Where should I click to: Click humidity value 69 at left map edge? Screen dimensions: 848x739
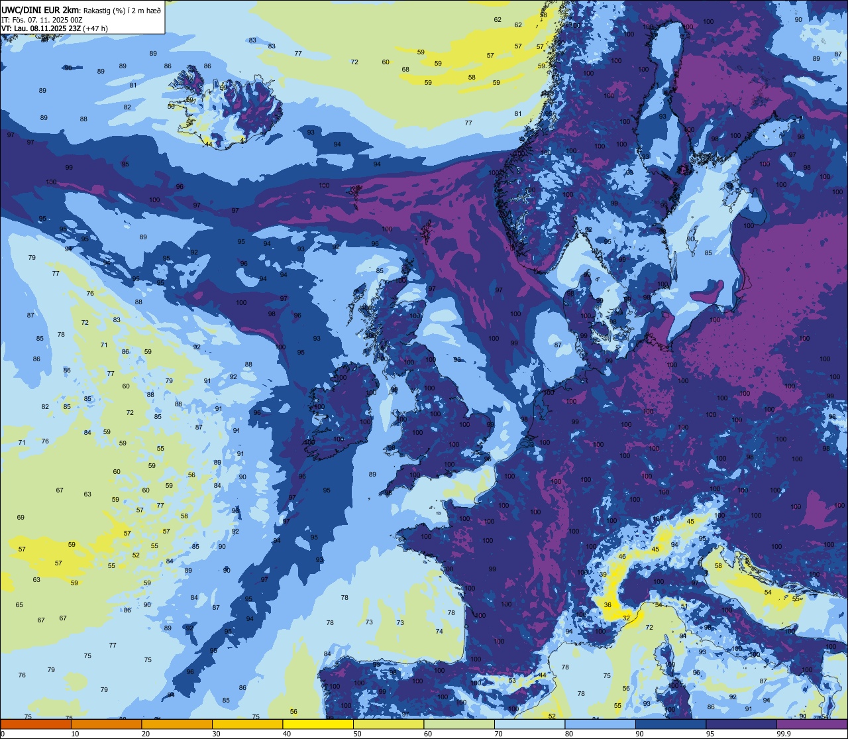(21, 517)
